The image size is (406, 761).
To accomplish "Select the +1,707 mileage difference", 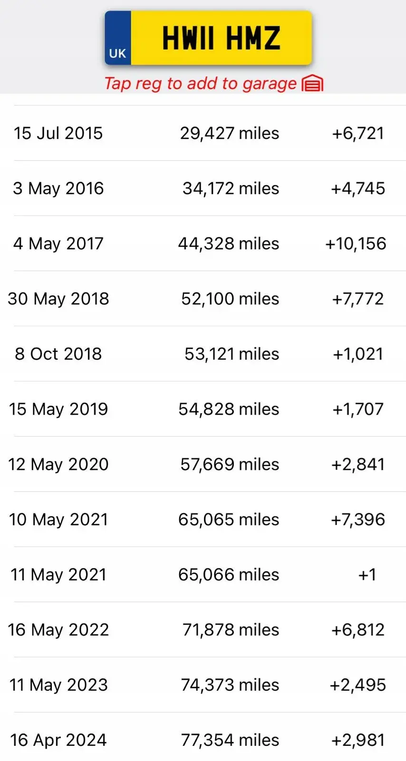I will click(x=358, y=409).
